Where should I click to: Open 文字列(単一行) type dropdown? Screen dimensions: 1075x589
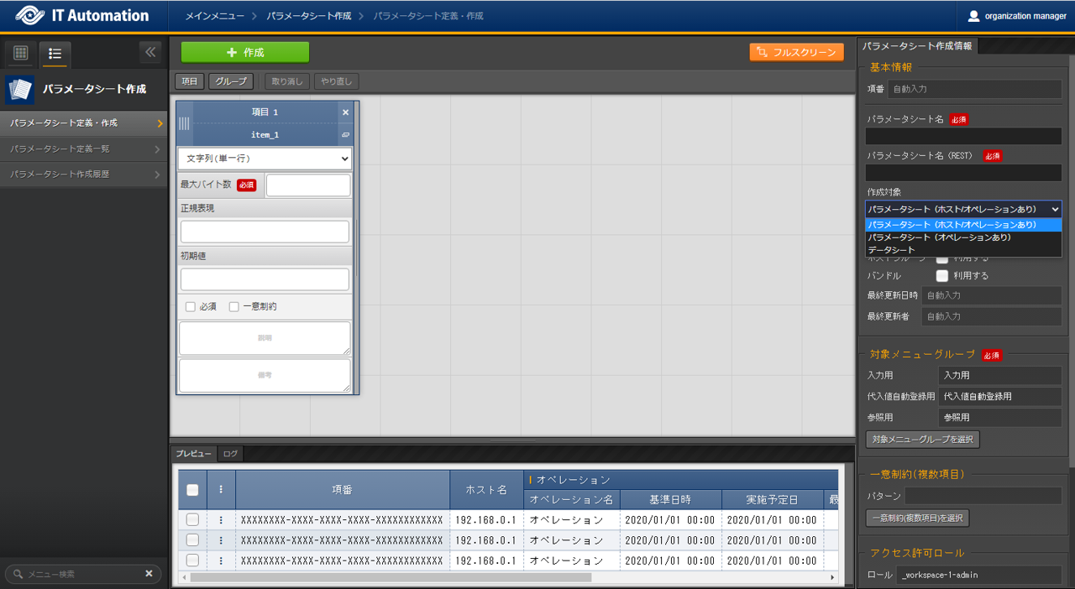coord(265,159)
